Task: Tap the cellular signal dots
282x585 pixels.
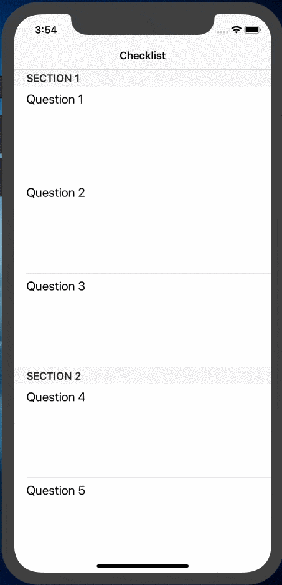Action: click(223, 32)
